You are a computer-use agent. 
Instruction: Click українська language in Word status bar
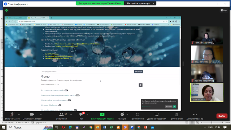pyautogui.click(x=41, y=122)
